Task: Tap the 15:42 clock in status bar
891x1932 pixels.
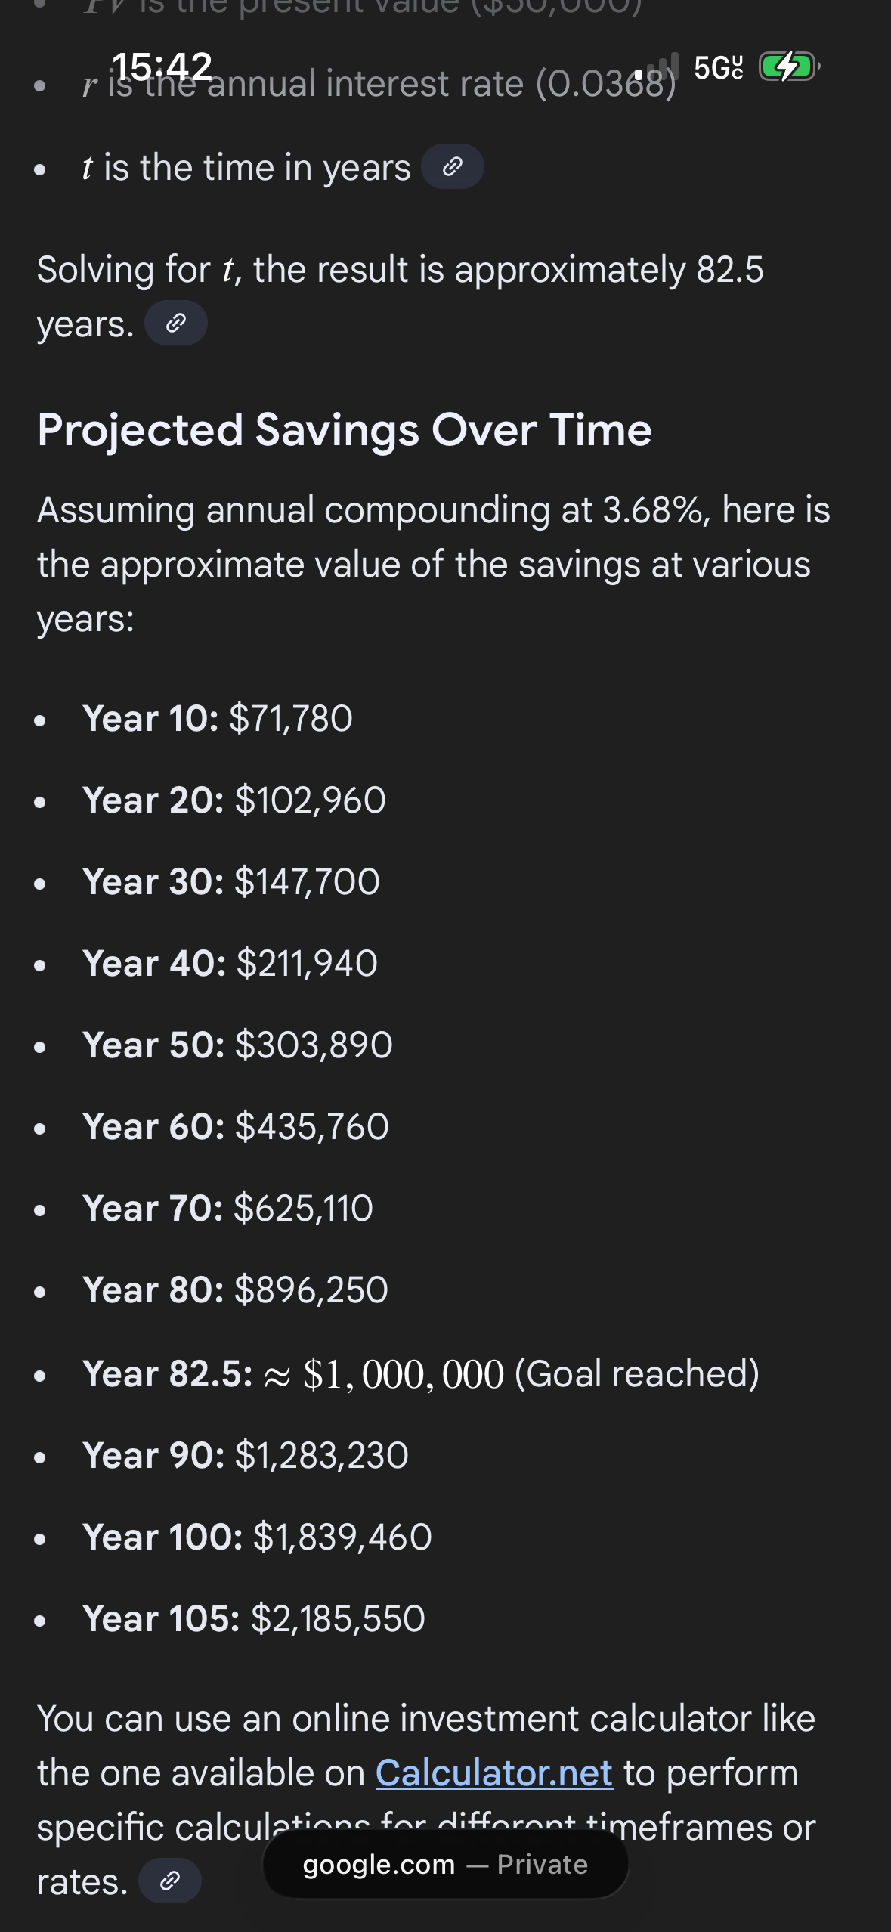Action: pyautogui.click(x=162, y=67)
